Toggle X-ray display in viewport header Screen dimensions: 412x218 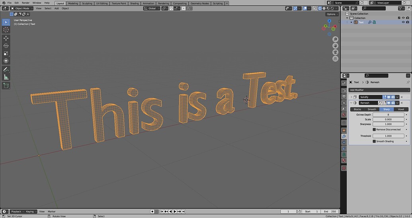314,8
